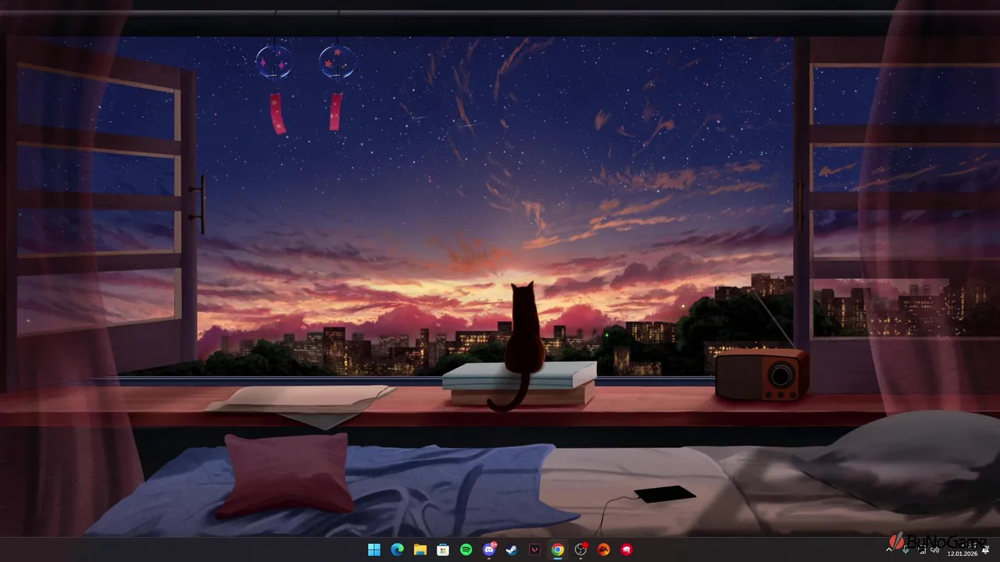The width and height of the screenshot is (1000, 562).
Task: Open Valorant from the taskbar
Action: (x=534, y=550)
